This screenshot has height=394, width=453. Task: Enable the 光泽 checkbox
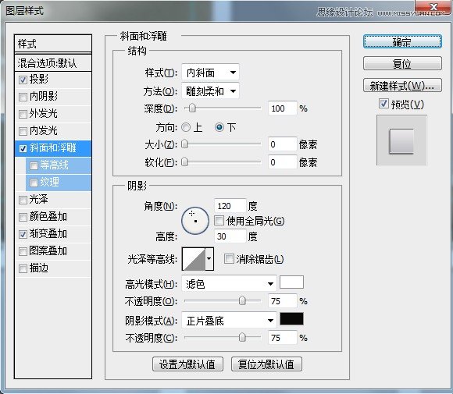(x=23, y=200)
